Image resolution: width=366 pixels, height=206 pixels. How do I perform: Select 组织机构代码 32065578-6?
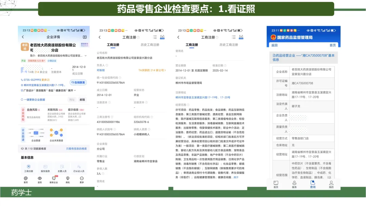[141, 122]
